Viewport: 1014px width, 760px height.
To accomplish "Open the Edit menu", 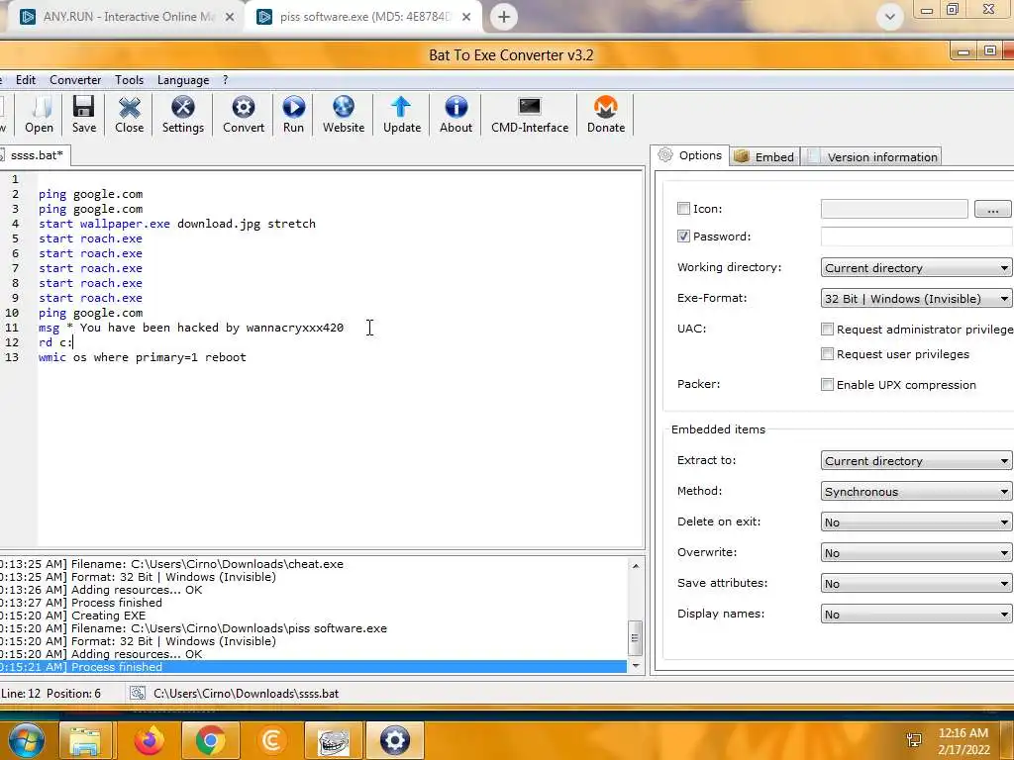I will pyautogui.click(x=26, y=80).
